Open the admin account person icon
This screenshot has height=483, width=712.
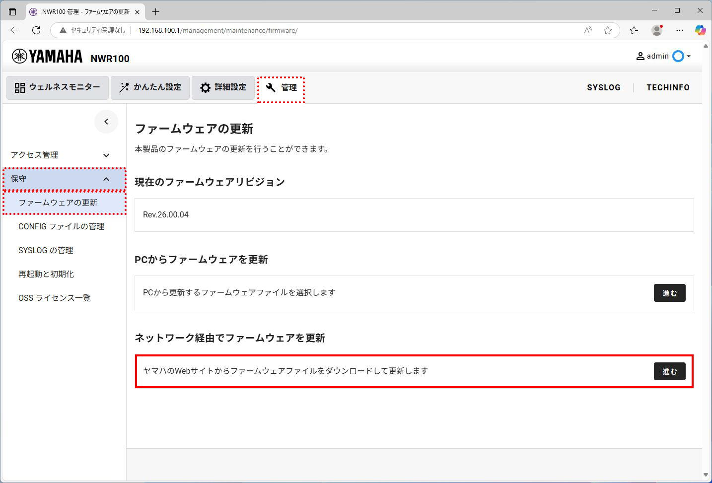pos(641,56)
